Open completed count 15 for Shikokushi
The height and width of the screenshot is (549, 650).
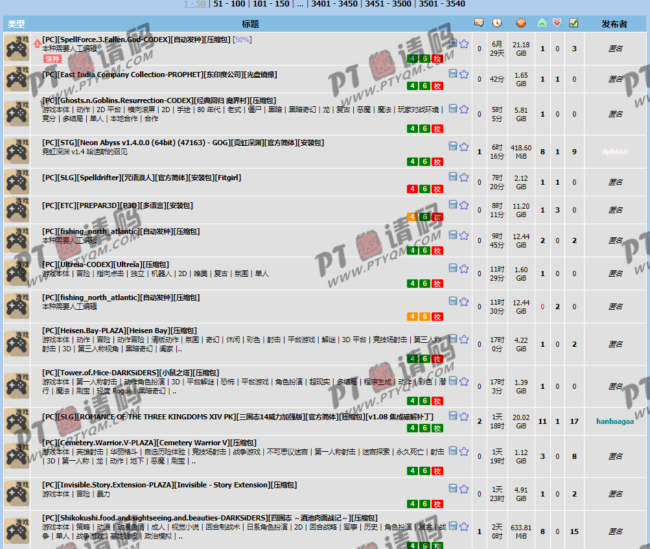(574, 531)
